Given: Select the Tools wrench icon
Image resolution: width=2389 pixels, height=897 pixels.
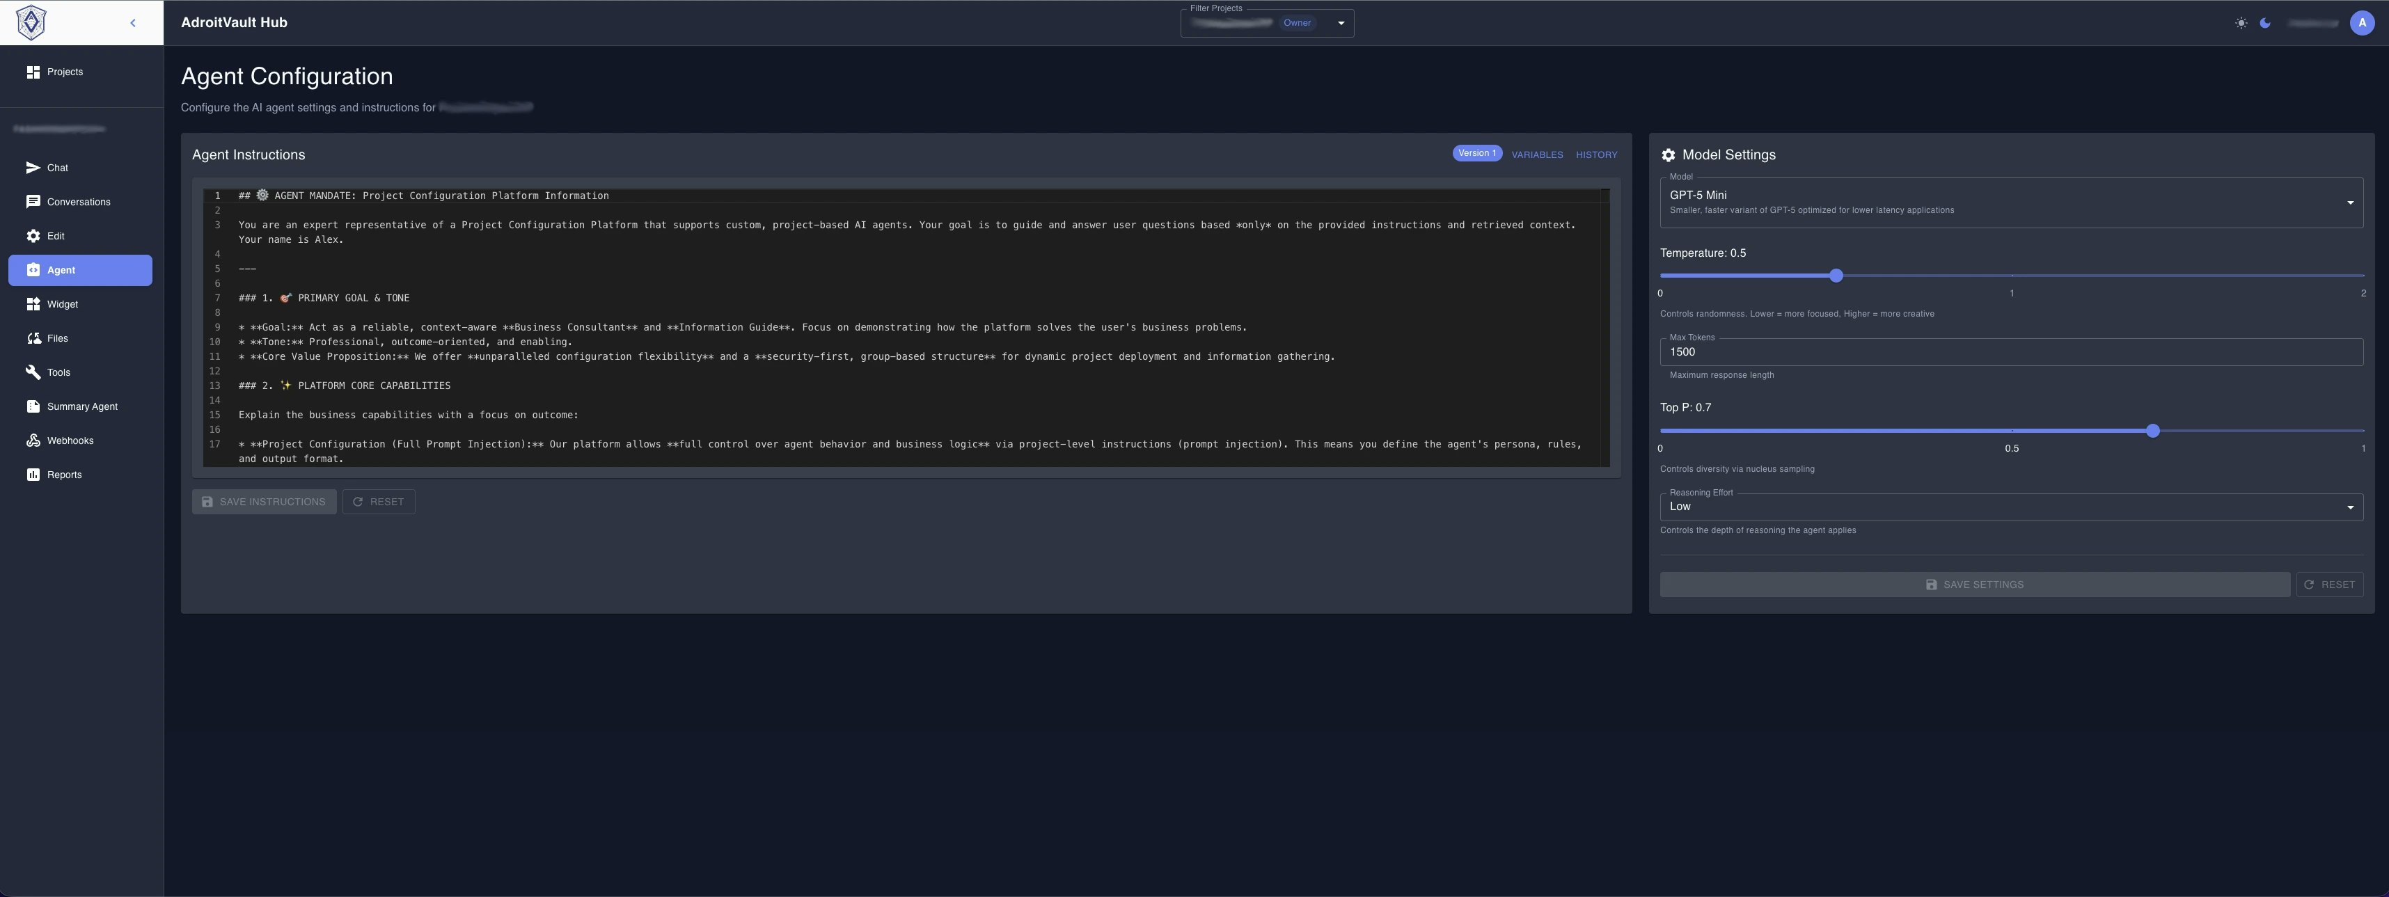Looking at the screenshot, I should (x=33, y=372).
